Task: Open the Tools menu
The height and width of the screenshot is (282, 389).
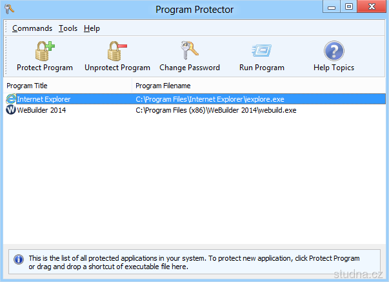Action: pos(68,28)
